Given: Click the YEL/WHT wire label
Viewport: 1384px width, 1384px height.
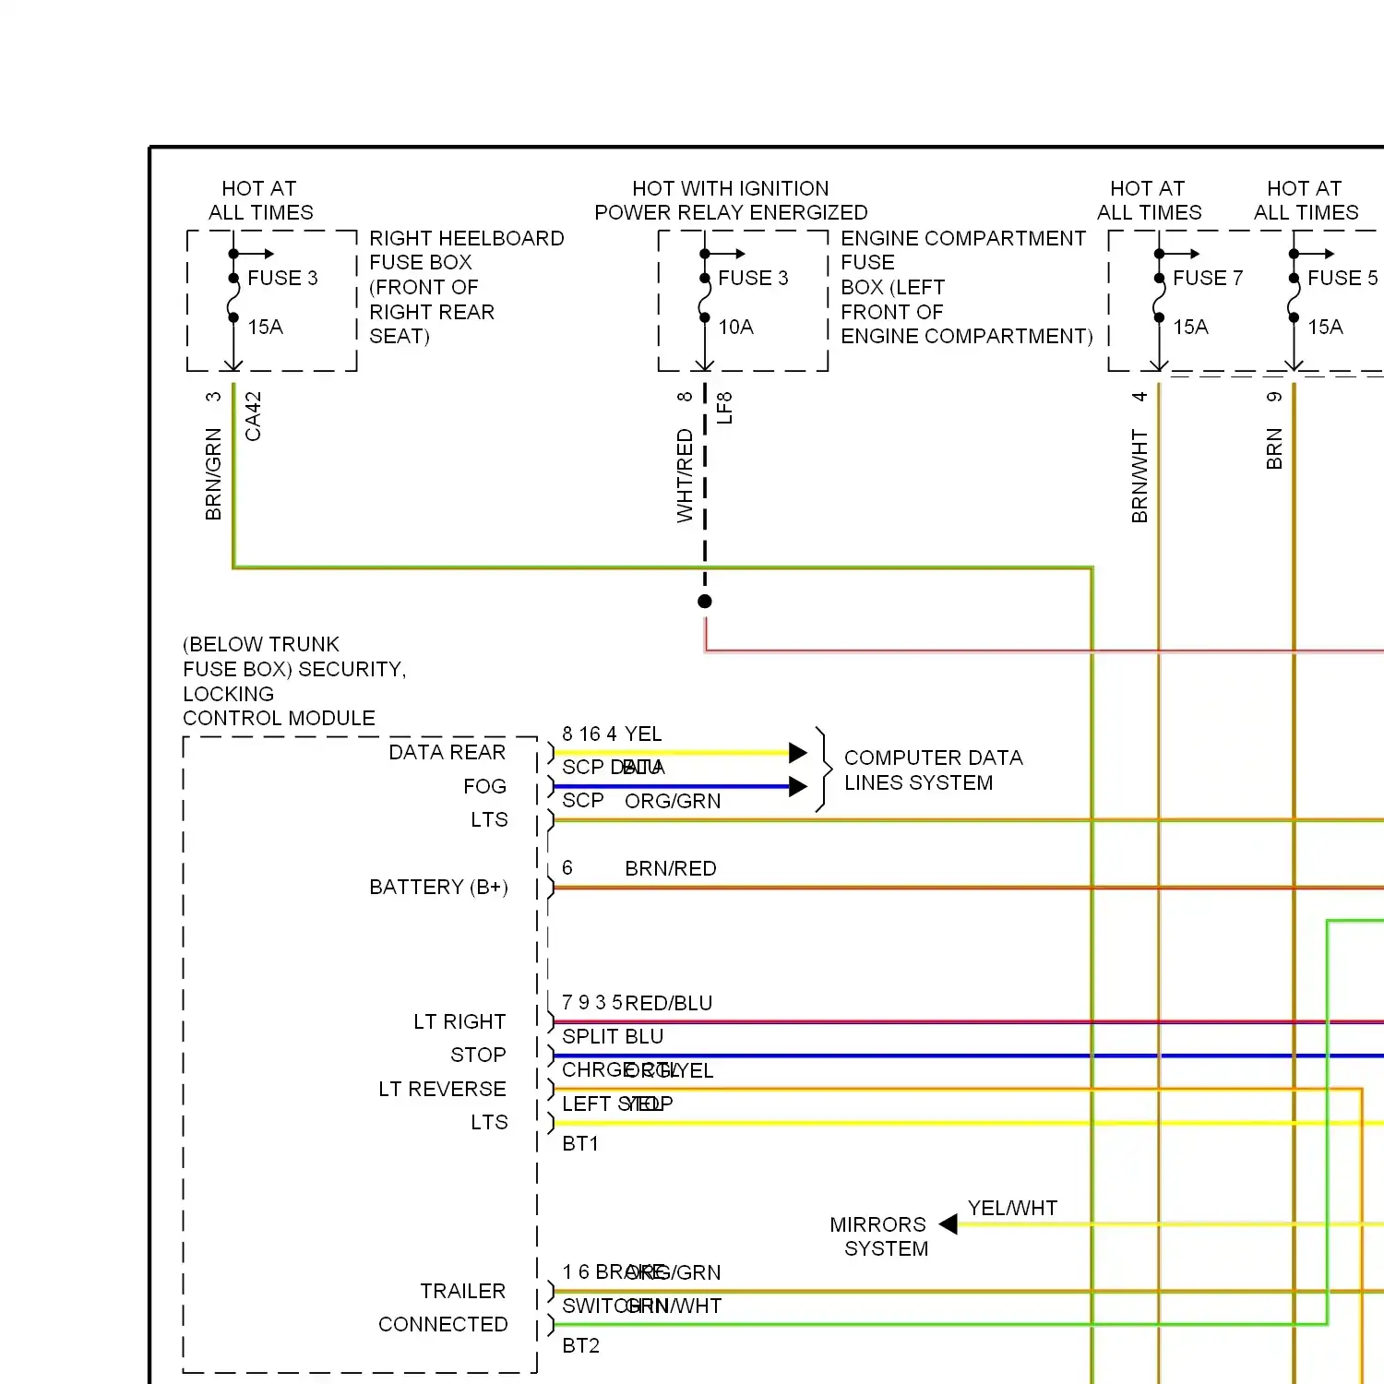Looking at the screenshot, I should [x=1012, y=1208].
